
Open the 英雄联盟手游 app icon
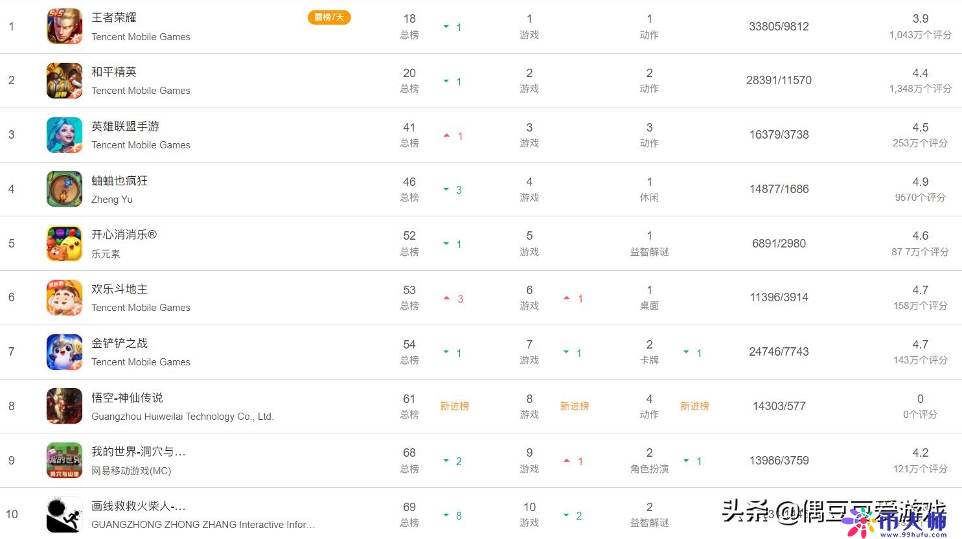tap(65, 135)
